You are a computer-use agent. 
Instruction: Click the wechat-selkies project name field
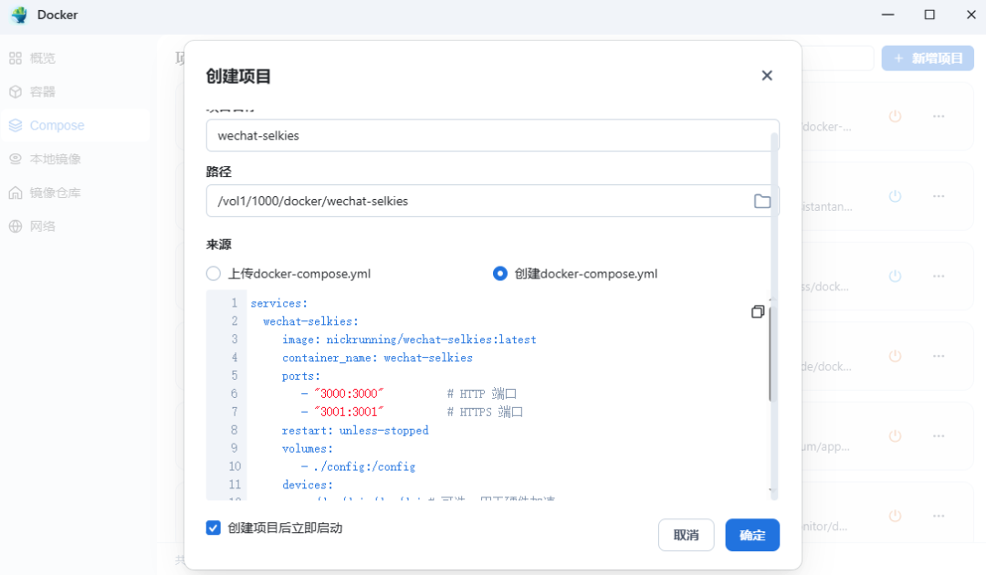coord(492,135)
